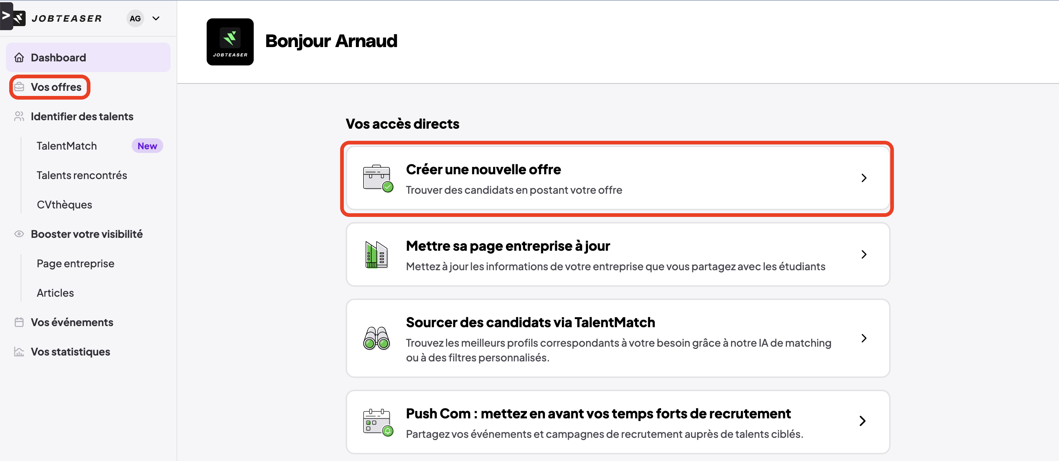The height and width of the screenshot is (461, 1059).
Task: Click the calendar icon for Vos événements
Action: click(19, 322)
